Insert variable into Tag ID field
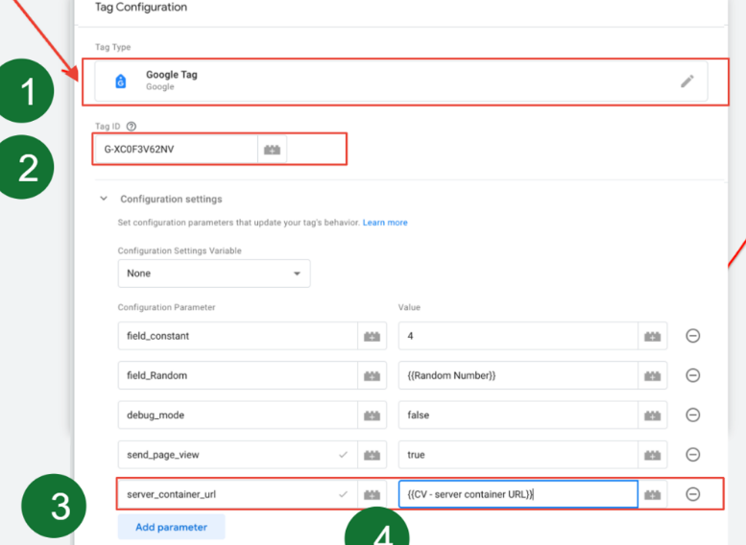The height and width of the screenshot is (545, 746). (x=272, y=150)
